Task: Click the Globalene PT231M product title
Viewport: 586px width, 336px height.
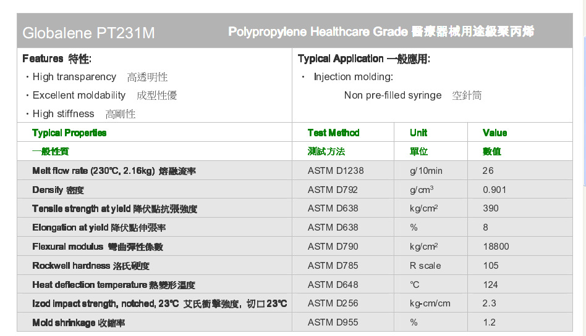Action: (x=88, y=33)
